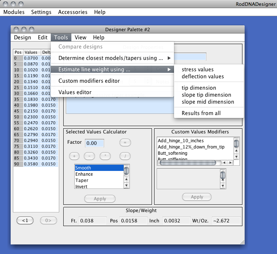
Task: Open the Design menu in Designer Palette
Action: [22, 37]
